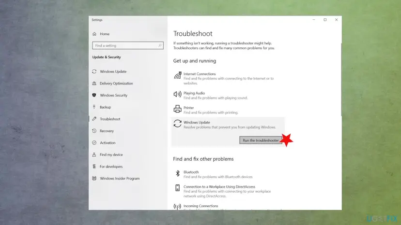Click the Recovery clock icon

tap(94, 131)
